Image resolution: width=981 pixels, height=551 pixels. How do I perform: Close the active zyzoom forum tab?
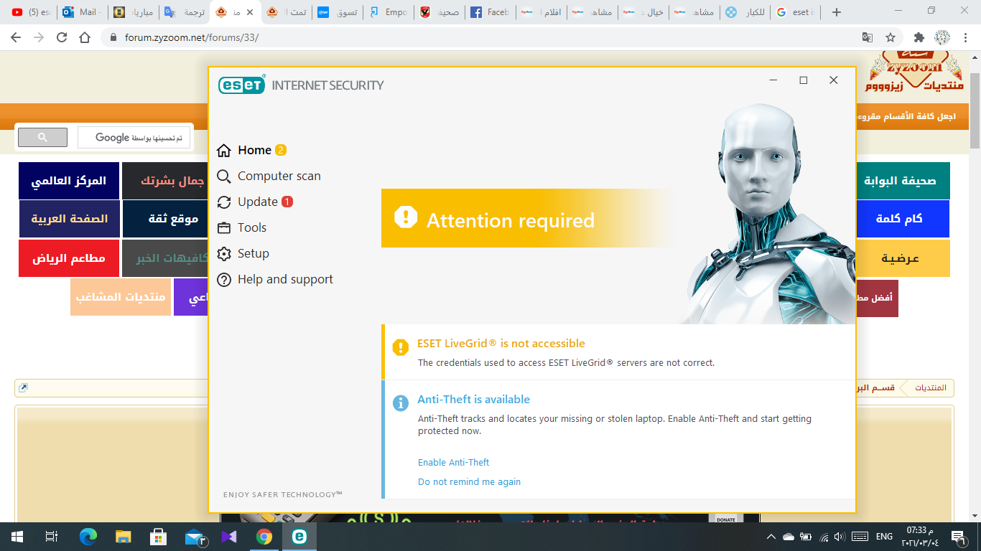click(250, 12)
